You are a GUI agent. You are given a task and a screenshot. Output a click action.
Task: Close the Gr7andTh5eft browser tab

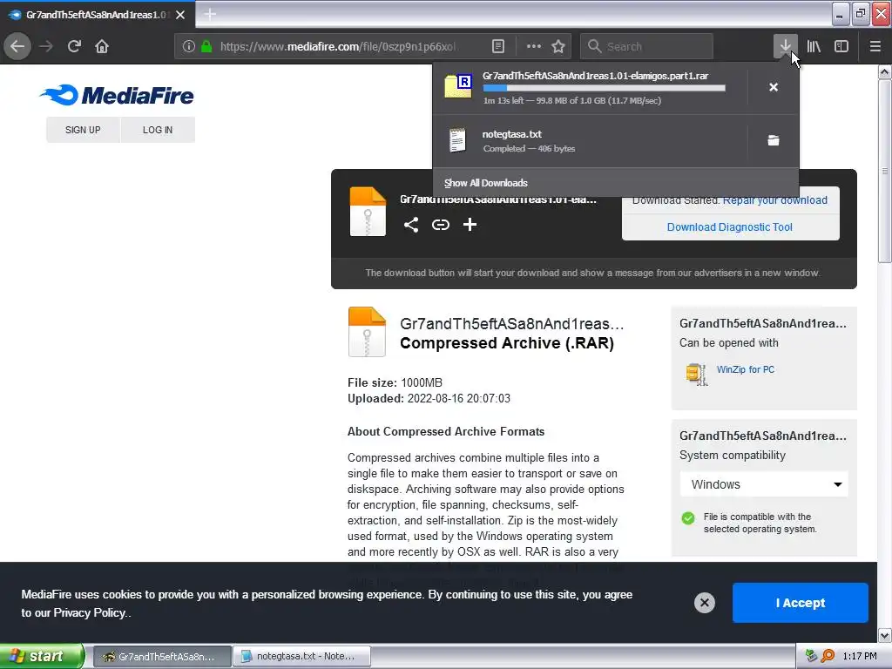(x=180, y=15)
